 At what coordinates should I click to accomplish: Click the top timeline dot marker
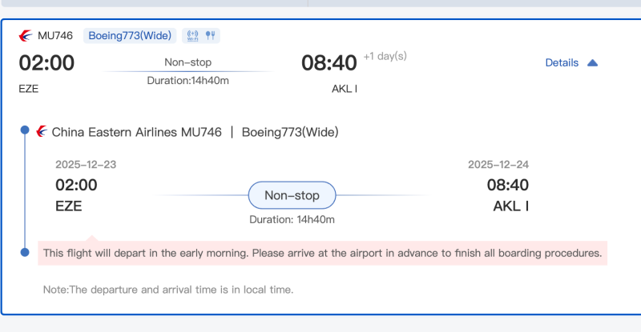pos(25,130)
